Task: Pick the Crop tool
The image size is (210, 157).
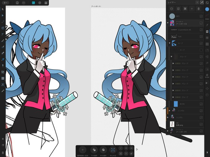Action: (3, 72)
